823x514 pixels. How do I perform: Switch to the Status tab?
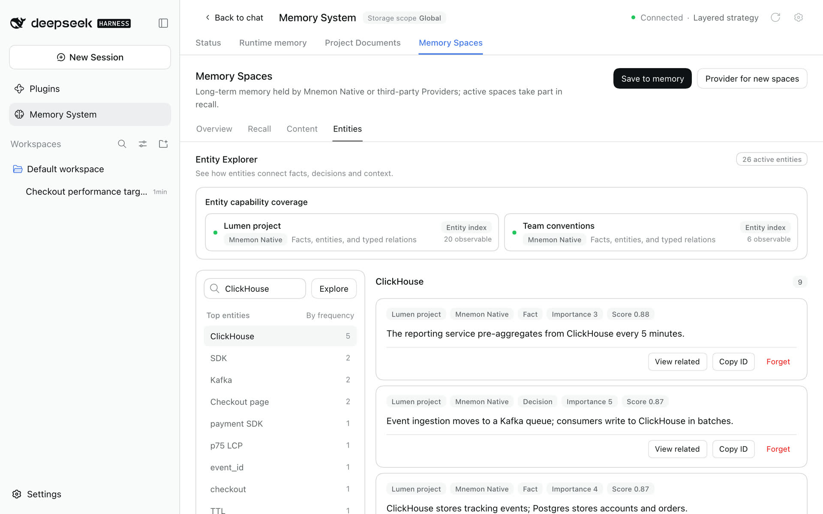[x=208, y=43]
